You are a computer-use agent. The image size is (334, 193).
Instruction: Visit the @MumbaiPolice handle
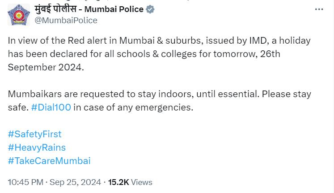(66, 20)
